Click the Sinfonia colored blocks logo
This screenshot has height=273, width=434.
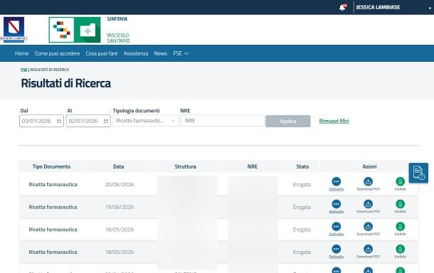pyautogui.click(x=61, y=30)
